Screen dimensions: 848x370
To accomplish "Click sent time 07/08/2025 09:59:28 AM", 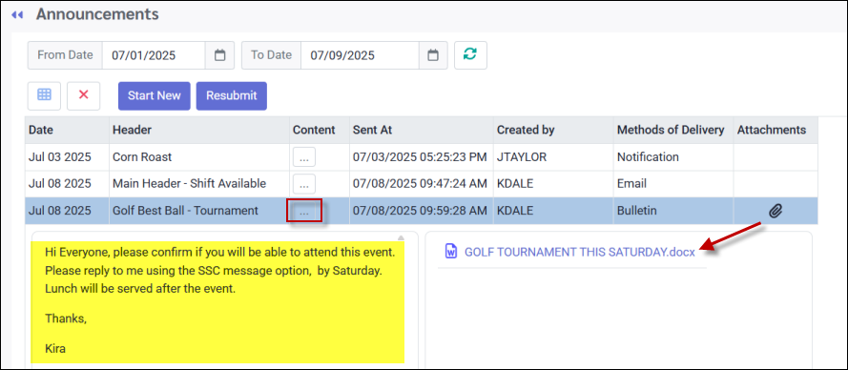I will (422, 211).
